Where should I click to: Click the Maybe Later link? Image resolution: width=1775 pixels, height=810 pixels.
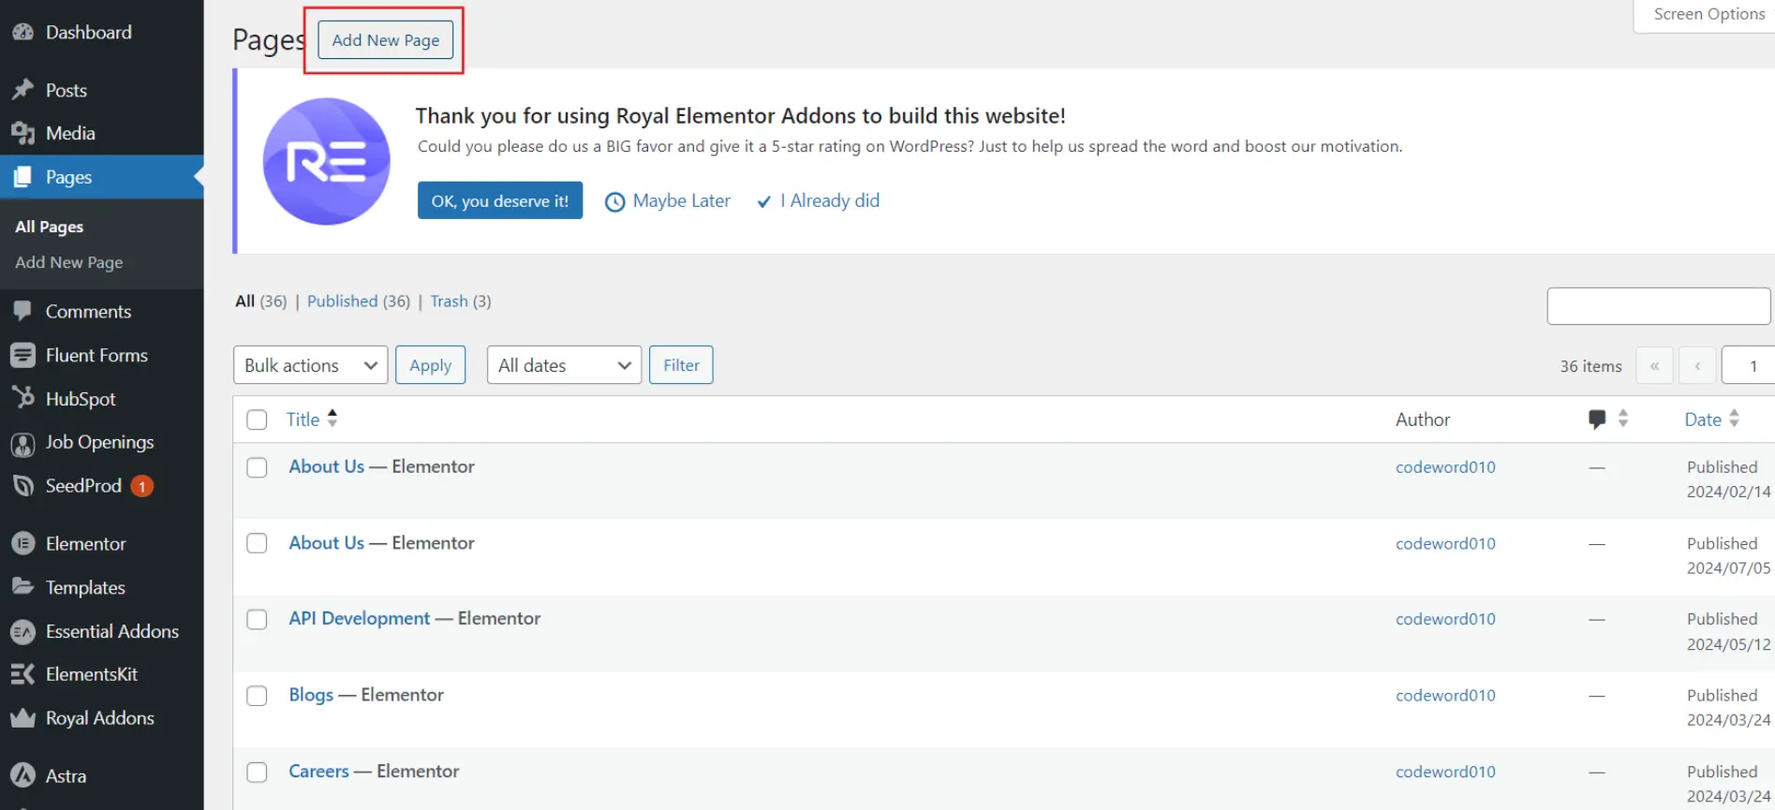tap(681, 200)
